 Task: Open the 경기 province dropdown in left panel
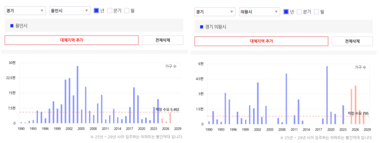[25, 11]
